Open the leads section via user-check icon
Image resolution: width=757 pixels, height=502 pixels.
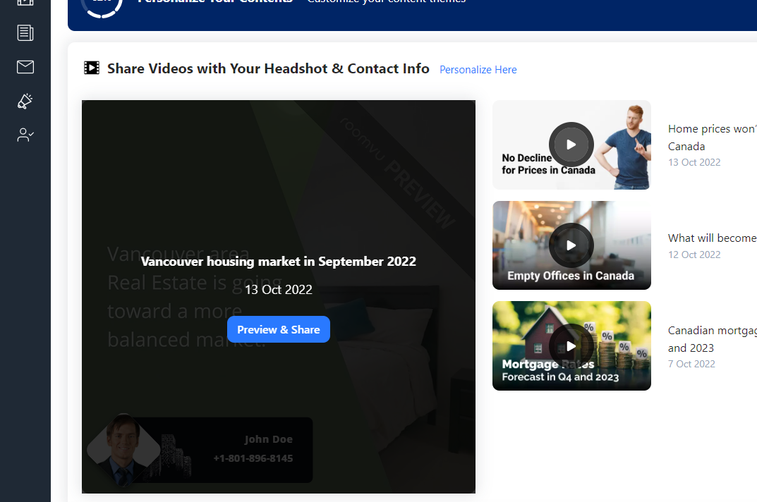click(25, 135)
